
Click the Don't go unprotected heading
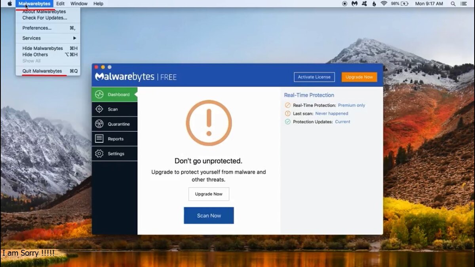(209, 161)
